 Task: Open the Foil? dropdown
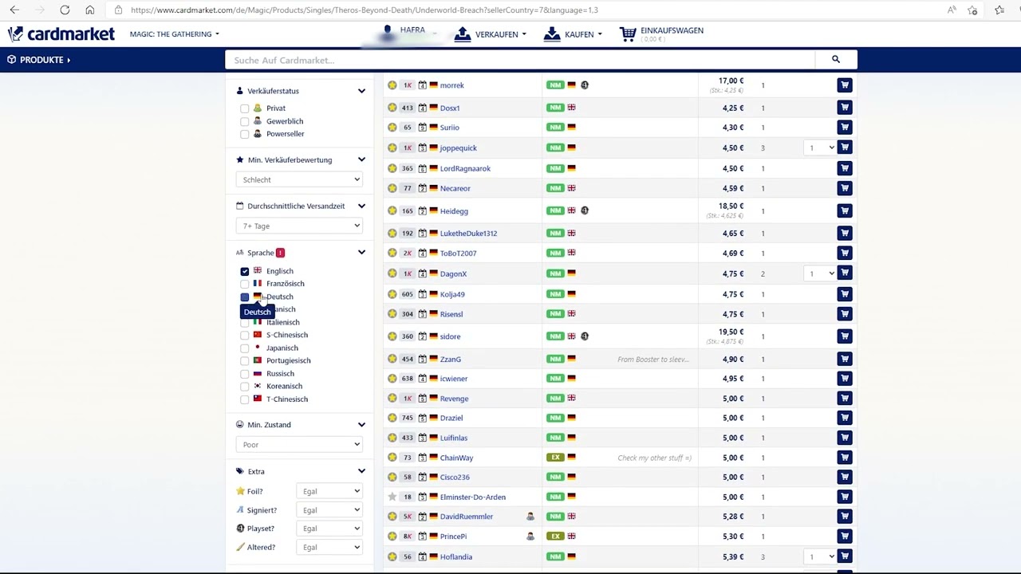coord(330,491)
